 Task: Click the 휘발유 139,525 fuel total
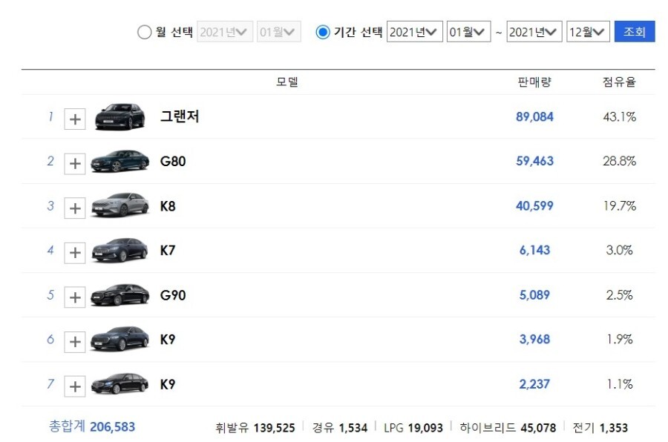coord(255,427)
